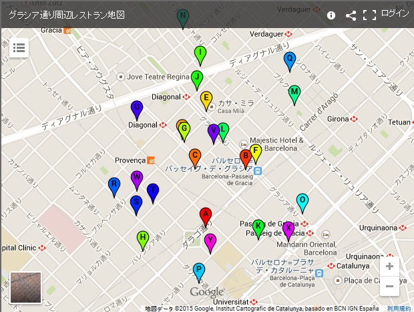Click the Barcelona-Passeig de Gracia station label

227,180
